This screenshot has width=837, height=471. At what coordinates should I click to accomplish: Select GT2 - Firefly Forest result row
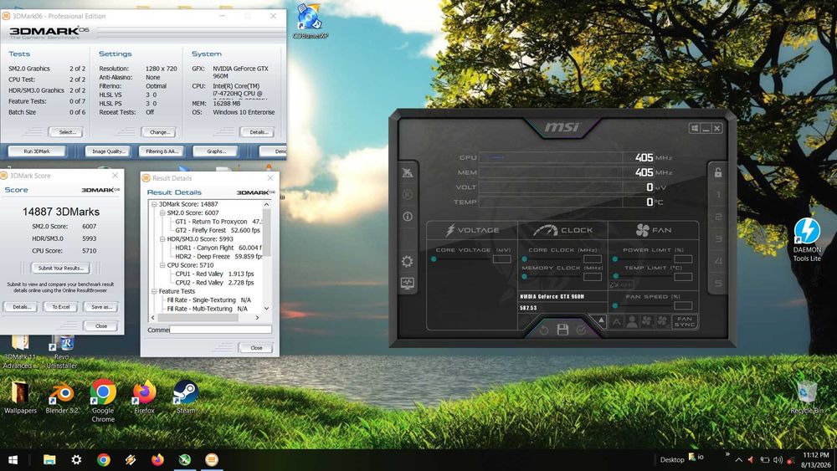[x=218, y=230]
